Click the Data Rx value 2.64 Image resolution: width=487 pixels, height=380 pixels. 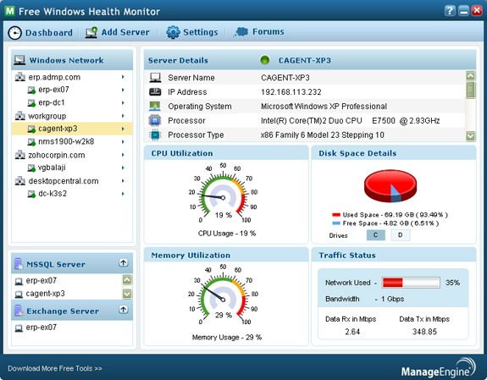point(352,332)
